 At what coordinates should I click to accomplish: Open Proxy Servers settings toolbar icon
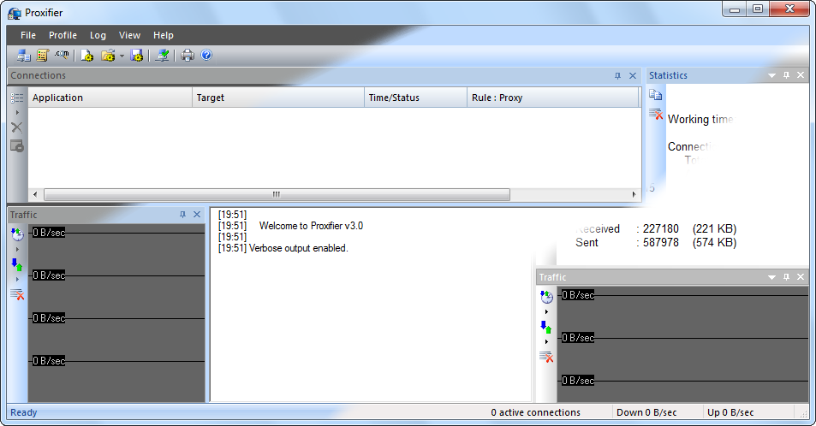tap(23, 56)
